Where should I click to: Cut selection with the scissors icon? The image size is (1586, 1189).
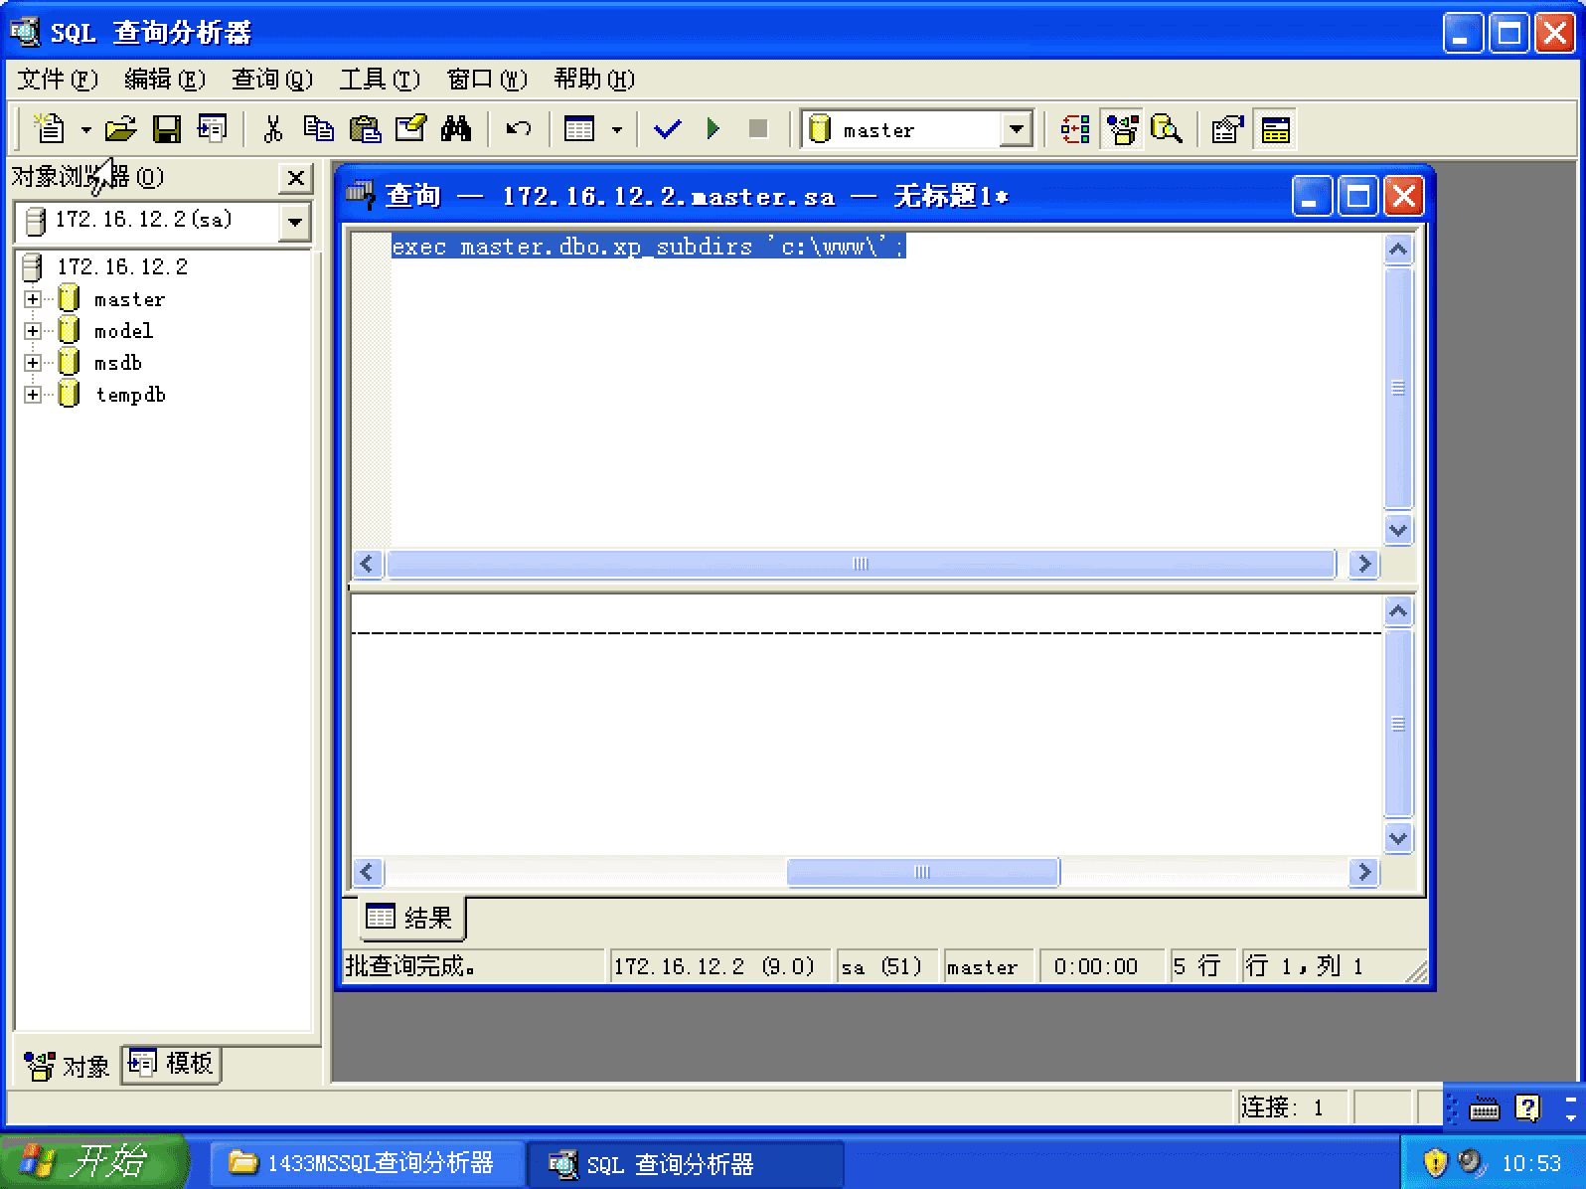(x=273, y=129)
